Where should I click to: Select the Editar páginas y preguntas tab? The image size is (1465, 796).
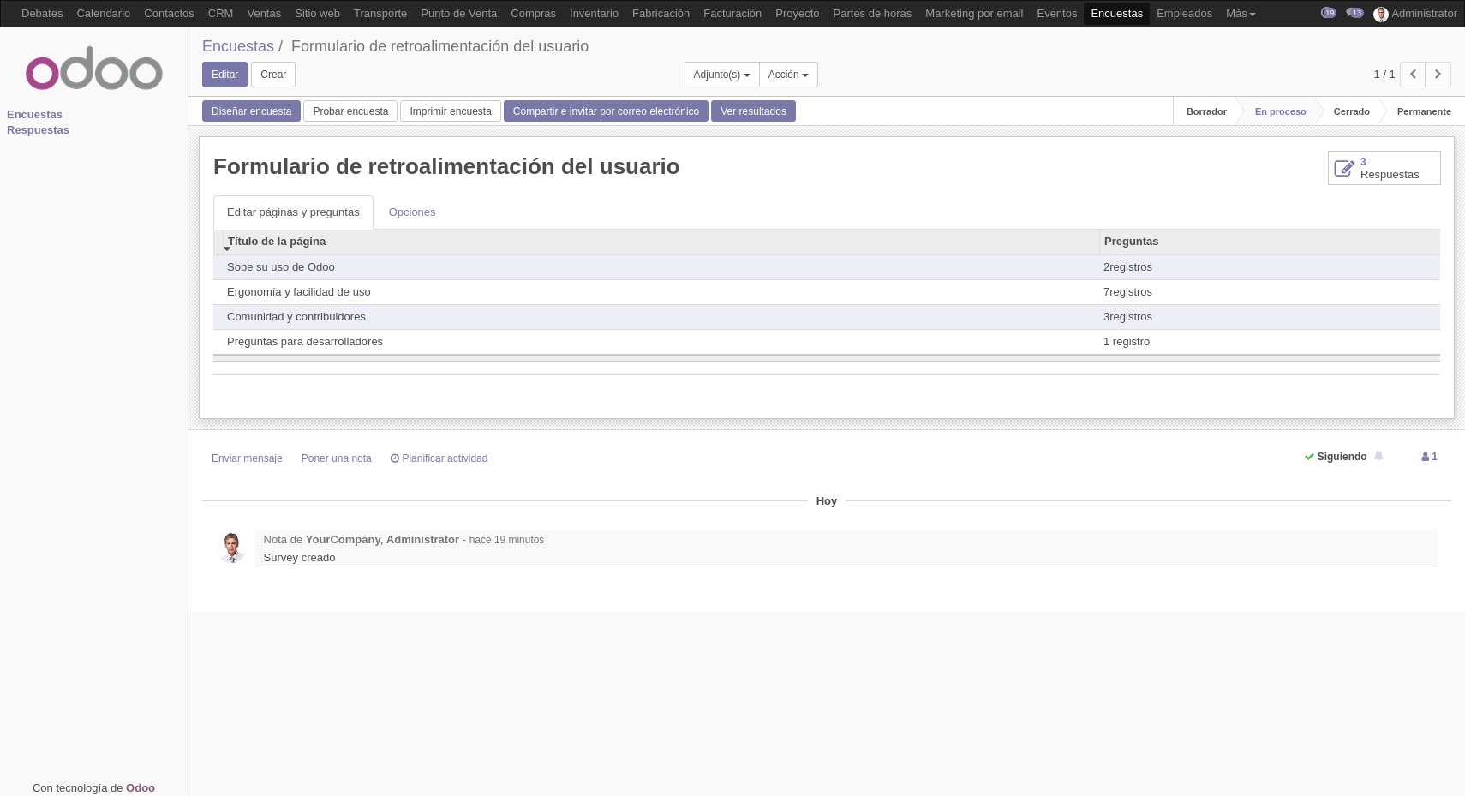click(293, 212)
